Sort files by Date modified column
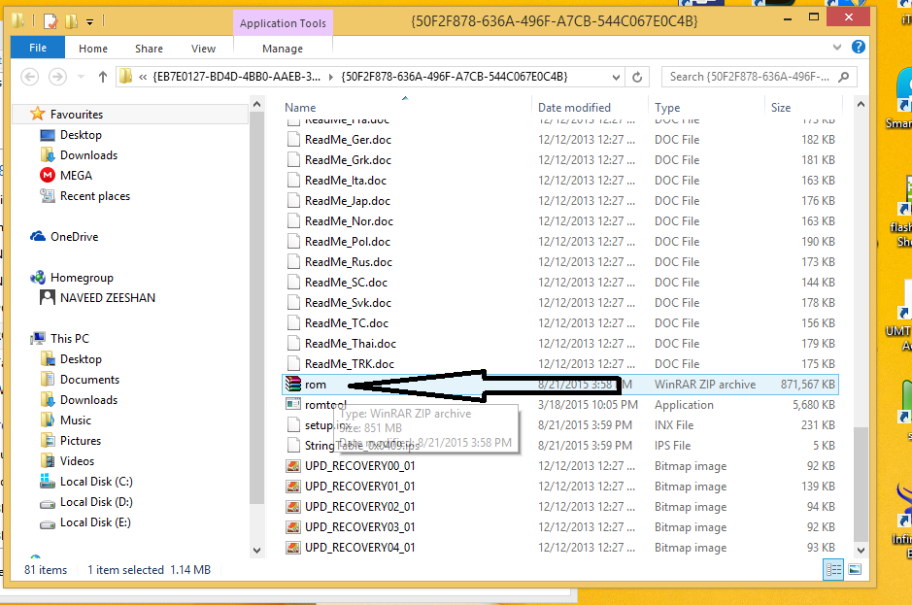 coord(574,108)
